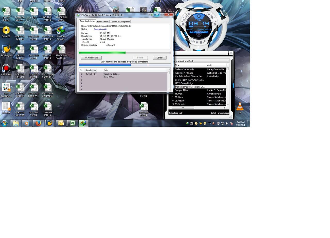Select the Cara Pendaftar PDF desktop icon
Screen dimensions: 330x238
coord(6,90)
